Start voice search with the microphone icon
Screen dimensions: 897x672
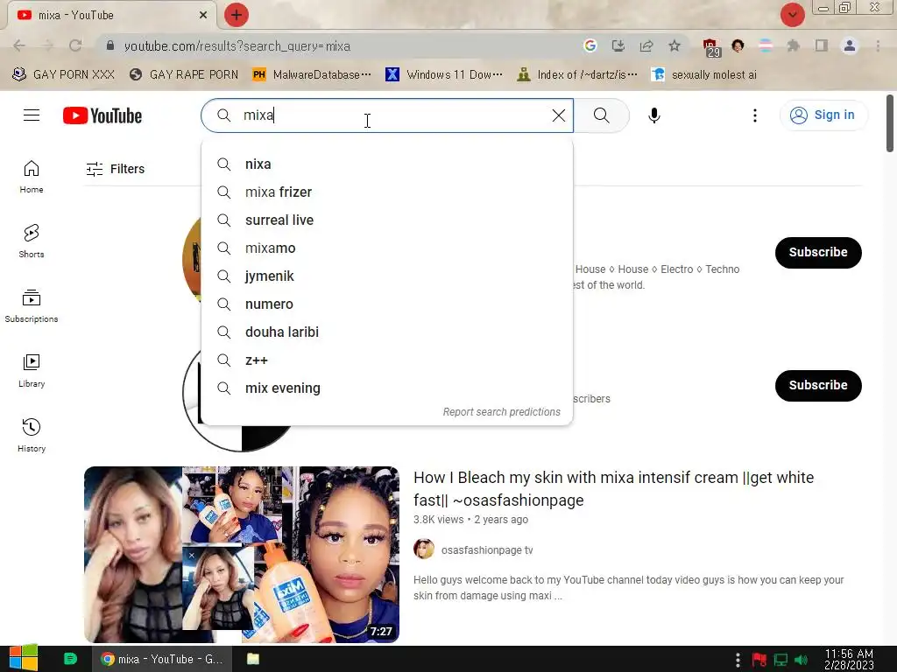pos(653,115)
